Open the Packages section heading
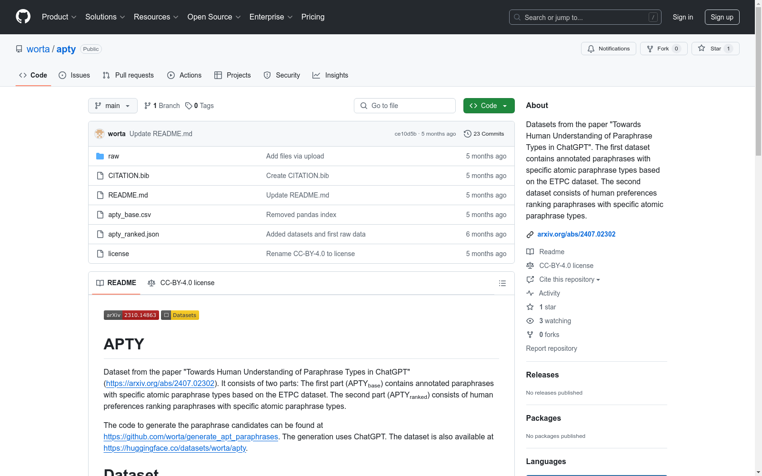Image resolution: width=762 pixels, height=476 pixels. pyautogui.click(x=543, y=418)
